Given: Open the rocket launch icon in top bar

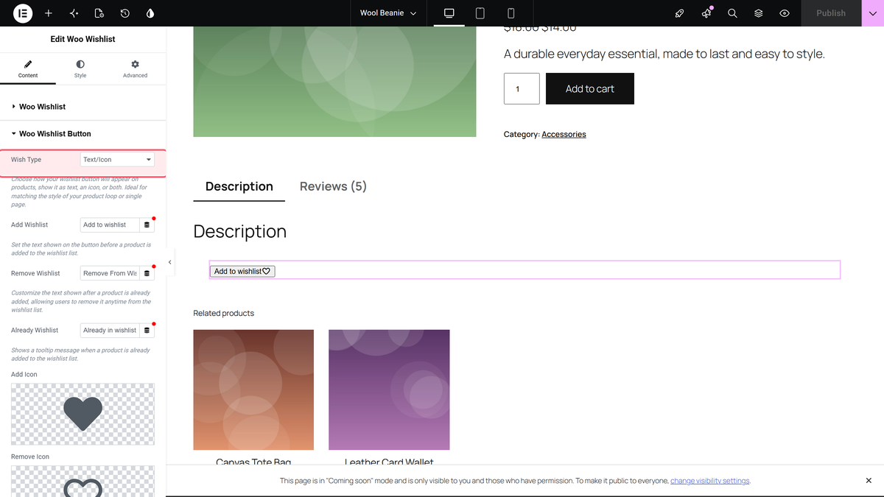Looking at the screenshot, I should pos(680,13).
